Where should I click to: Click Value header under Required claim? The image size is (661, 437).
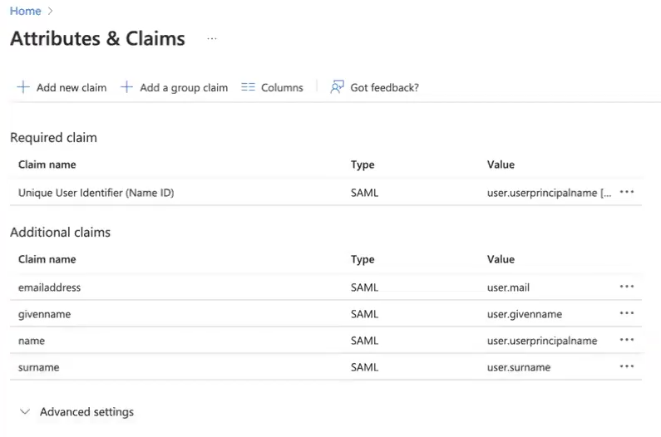pos(501,164)
